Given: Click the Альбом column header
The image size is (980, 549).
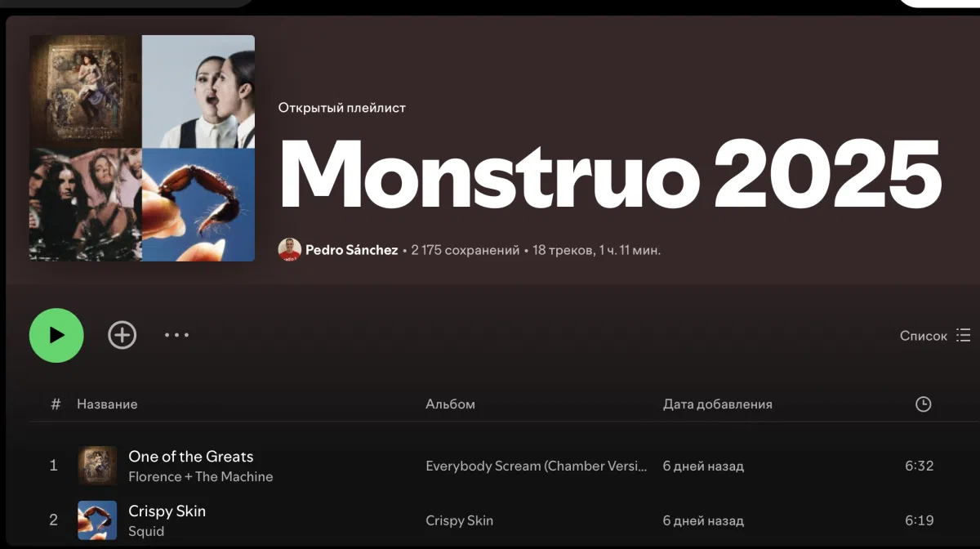Looking at the screenshot, I should [450, 404].
